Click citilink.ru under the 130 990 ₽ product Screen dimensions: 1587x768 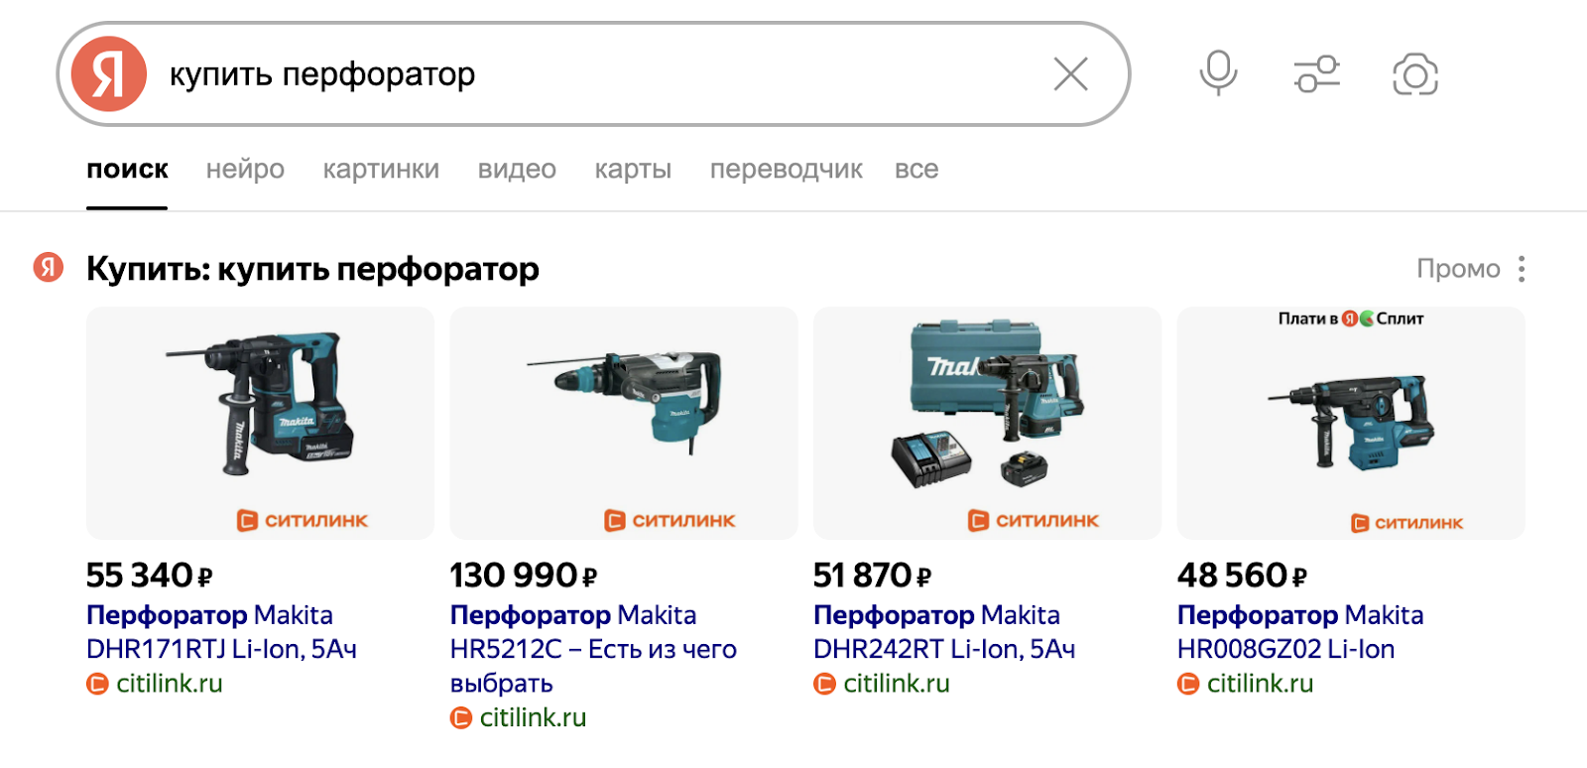pos(533,717)
